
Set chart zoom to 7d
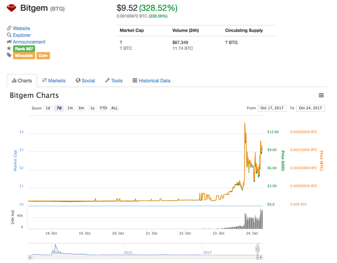(x=59, y=108)
